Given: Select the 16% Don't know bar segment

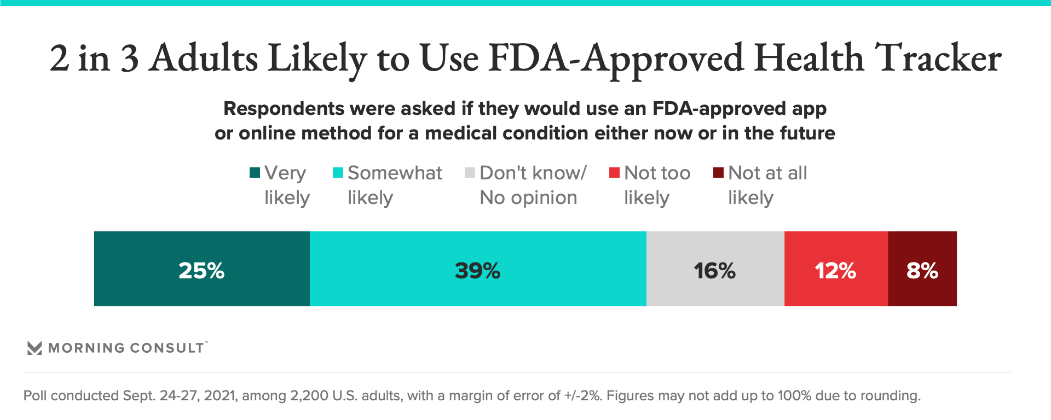Looking at the screenshot, I should tap(715, 269).
